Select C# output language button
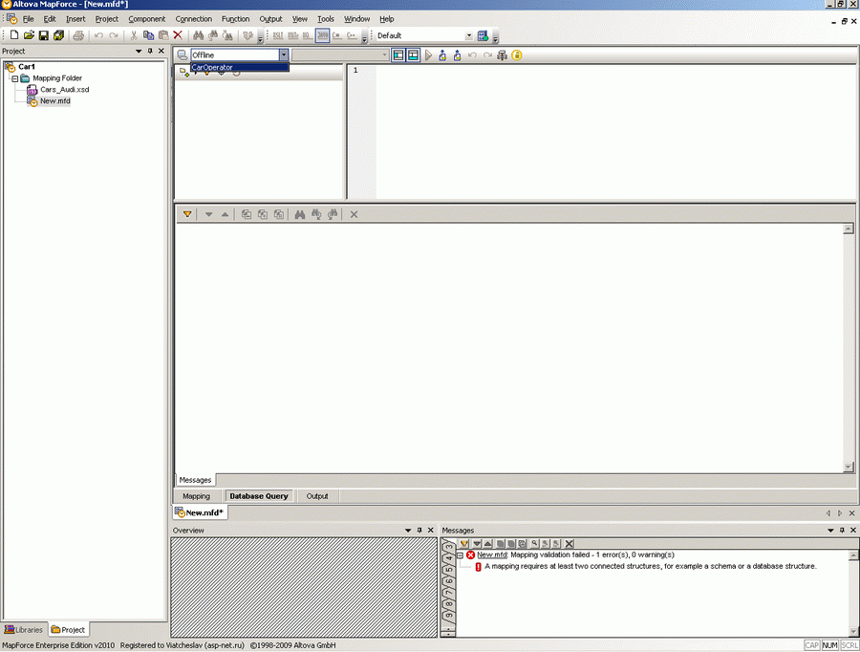The height and width of the screenshot is (652, 860). coord(336,35)
